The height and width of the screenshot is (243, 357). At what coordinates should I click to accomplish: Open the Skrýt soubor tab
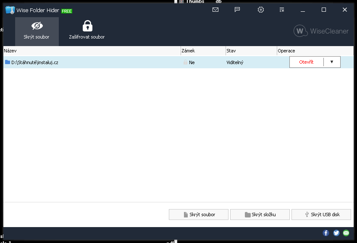click(37, 31)
